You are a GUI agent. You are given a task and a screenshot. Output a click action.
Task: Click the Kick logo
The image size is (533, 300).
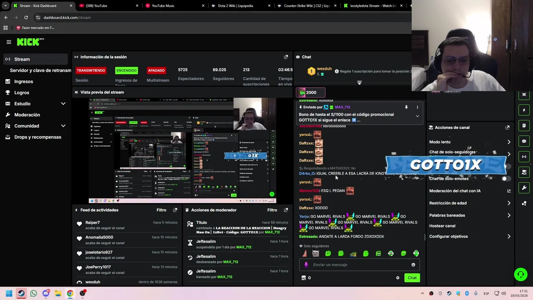coord(30,42)
